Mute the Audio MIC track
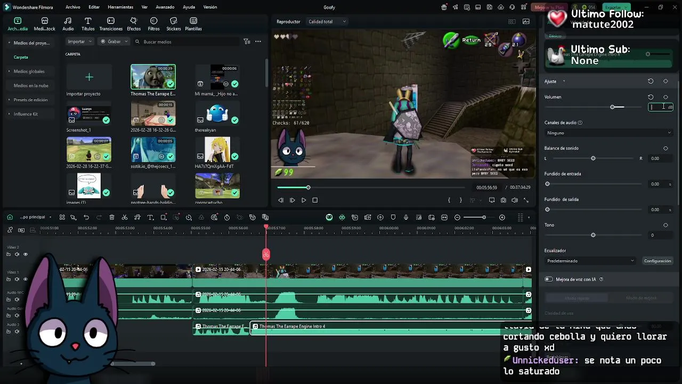This screenshot has height=384, width=682. [x=17, y=300]
